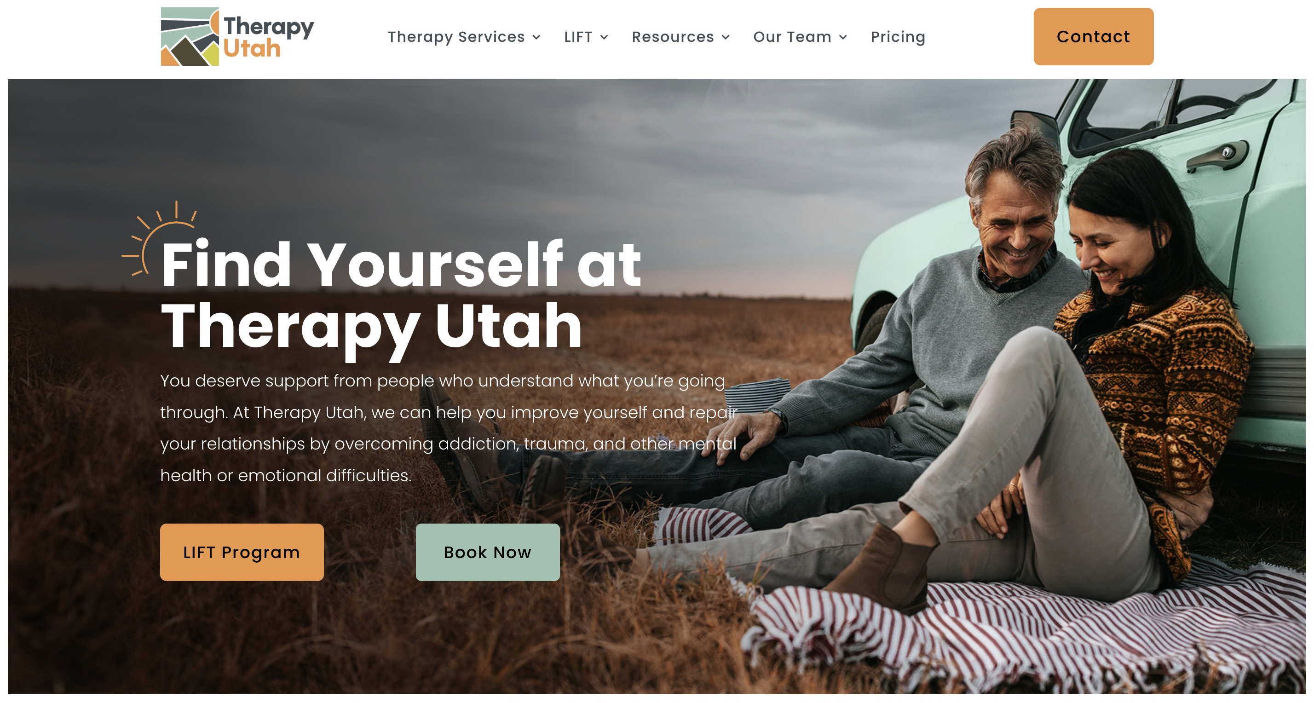The image size is (1314, 703).
Task: Open the Our Team dropdown chevron
Action: tap(843, 37)
